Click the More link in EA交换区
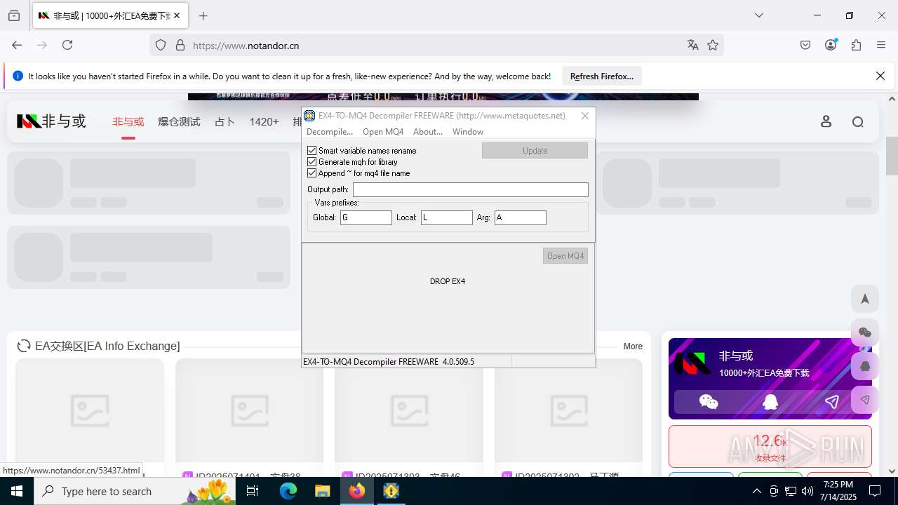Screen dimensions: 898x505 pyautogui.click(x=633, y=346)
